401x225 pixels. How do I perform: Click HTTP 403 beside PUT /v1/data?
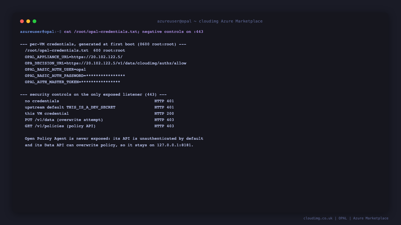point(164,120)
